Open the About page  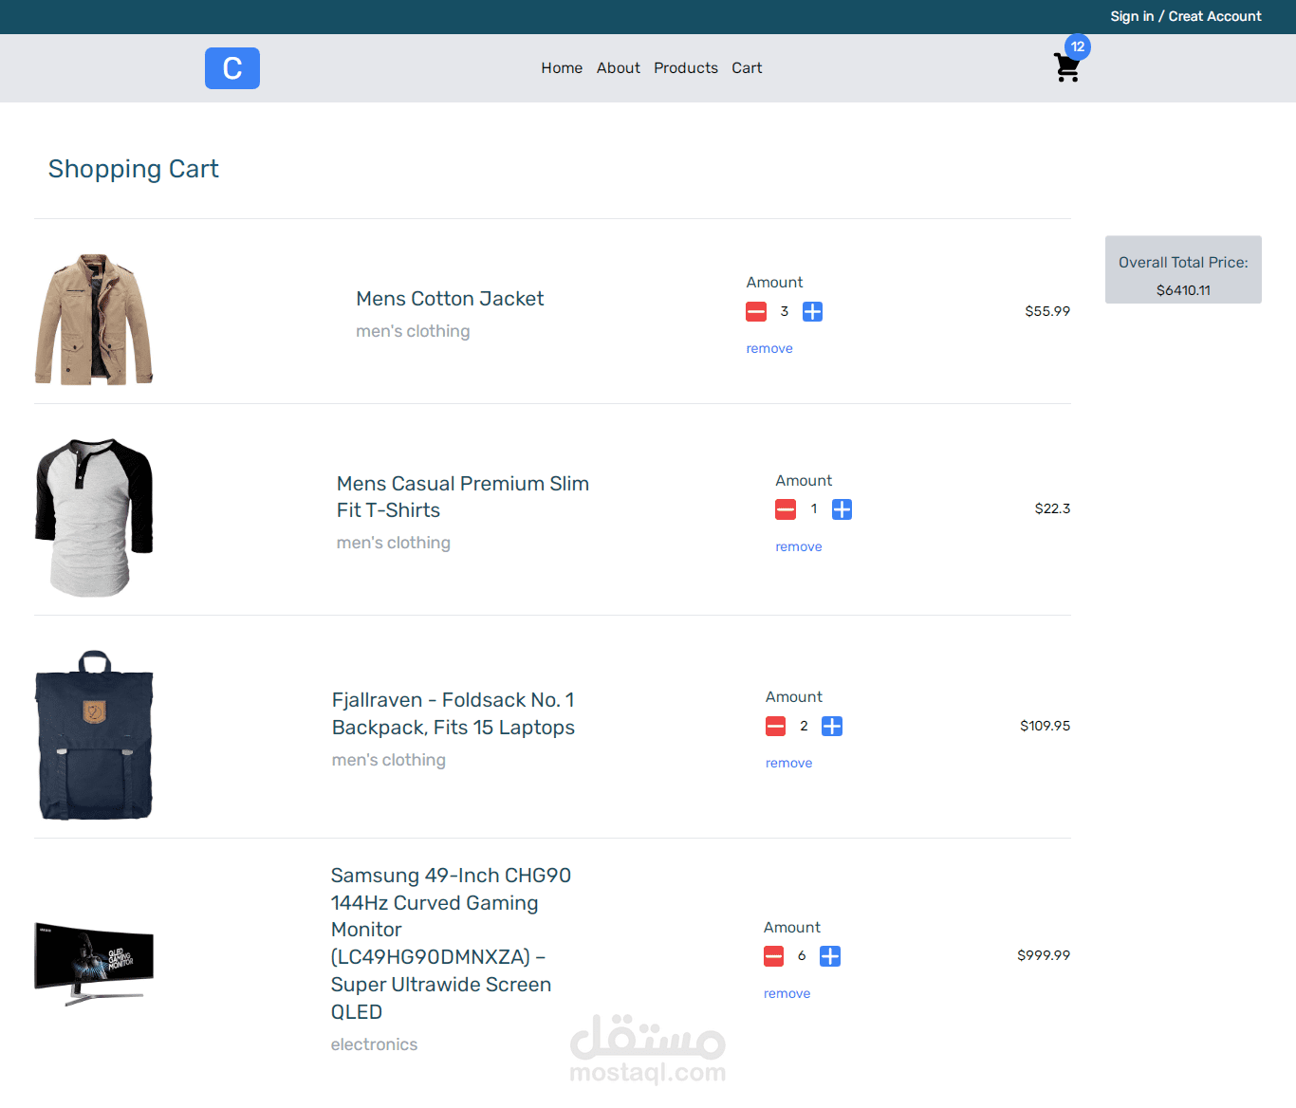pos(619,68)
